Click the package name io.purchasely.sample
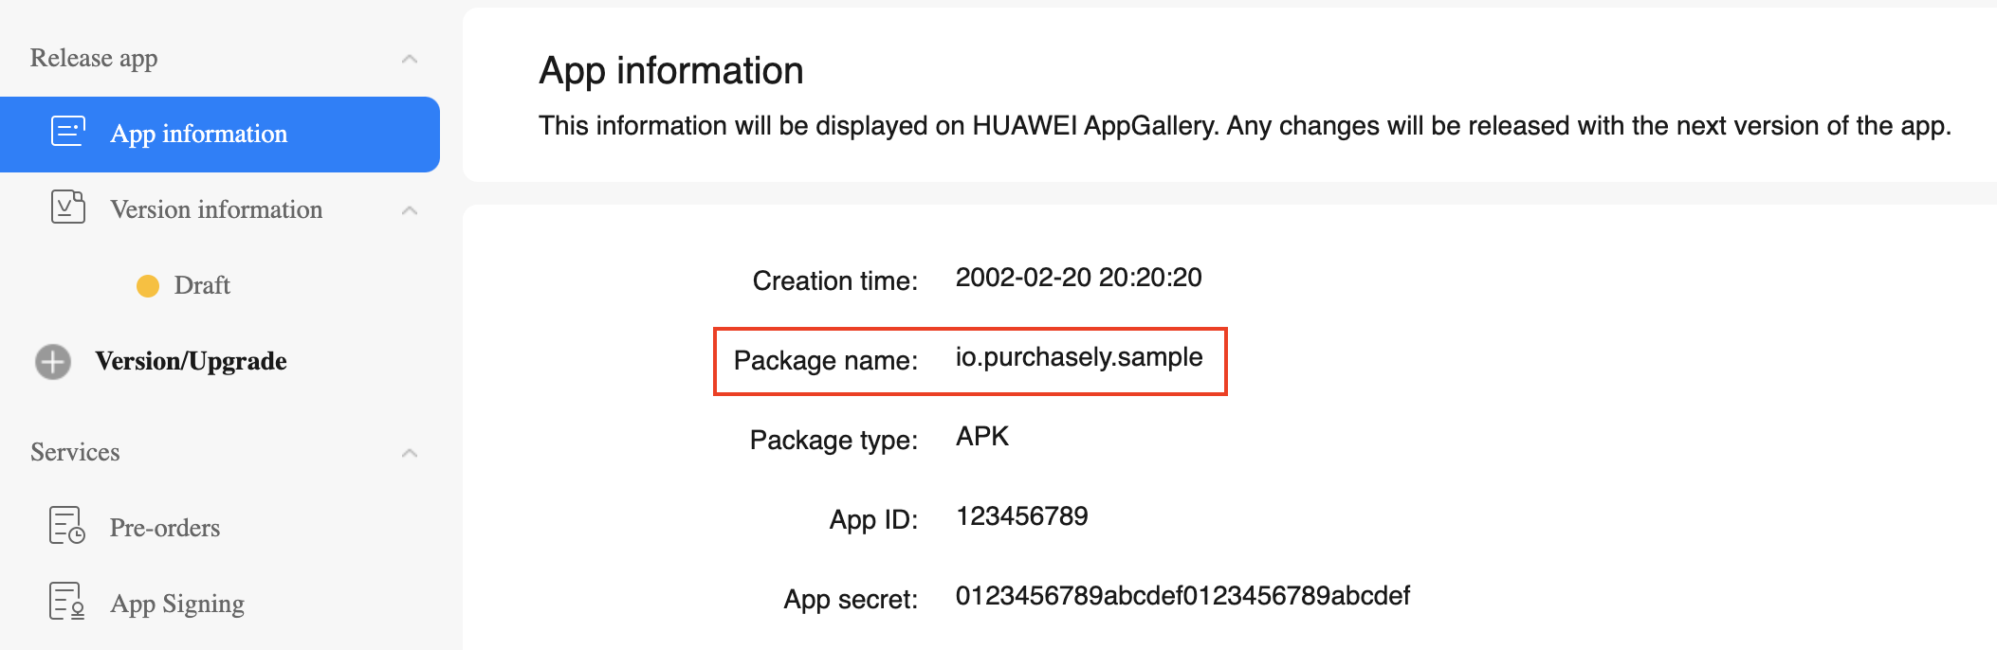1997x650 pixels. (1078, 357)
